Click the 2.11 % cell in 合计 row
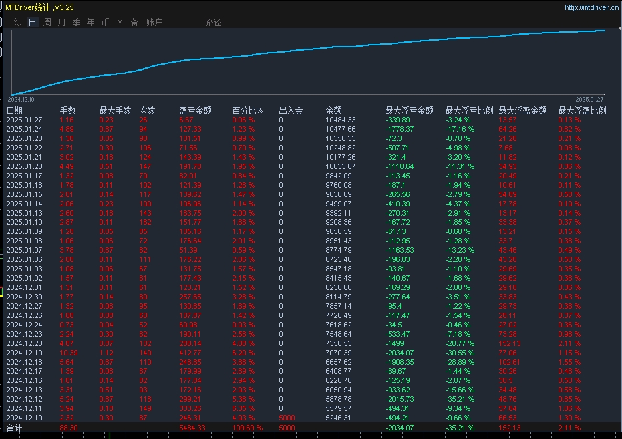The image size is (622, 439). [x=569, y=428]
